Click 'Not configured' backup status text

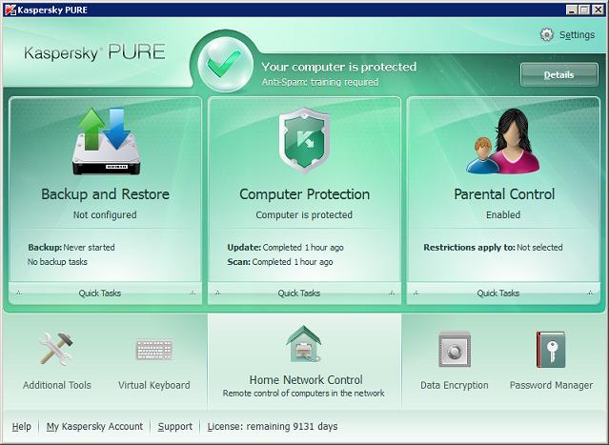click(x=105, y=214)
